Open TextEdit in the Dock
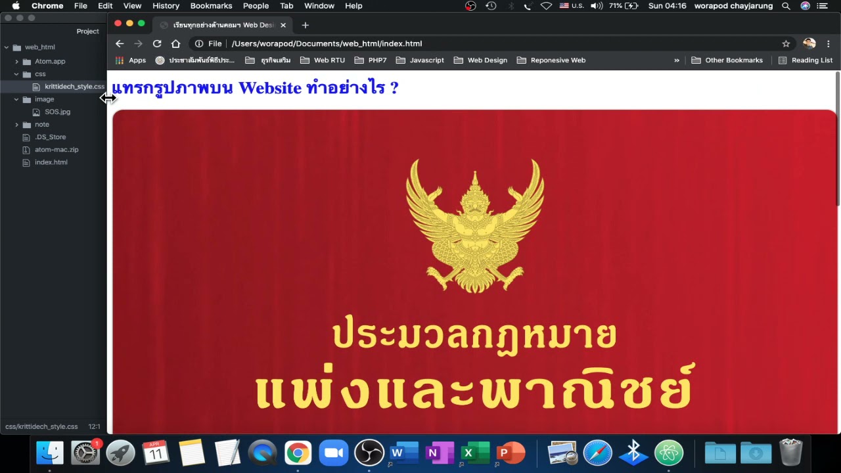Screen dimensions: 841x473 [x=227, y=453]
